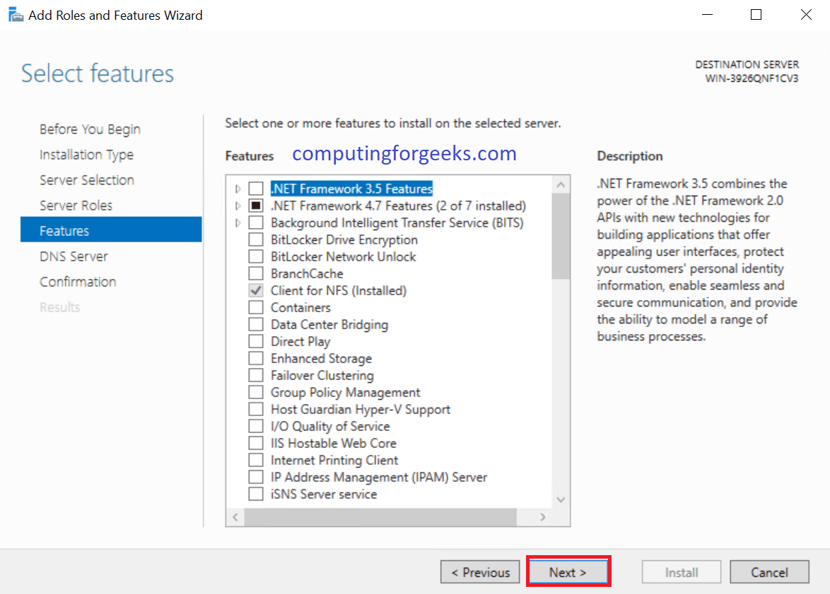Expand .NET Framework 4.7 Features node
The width and height of the screenshot is (830, 594).
point(238,206)
